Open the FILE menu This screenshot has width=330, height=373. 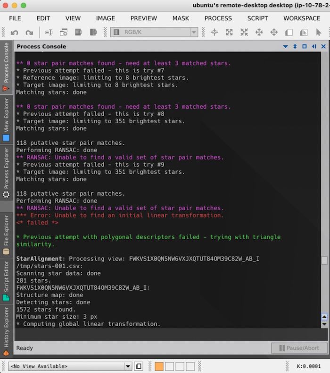(15, 18)
